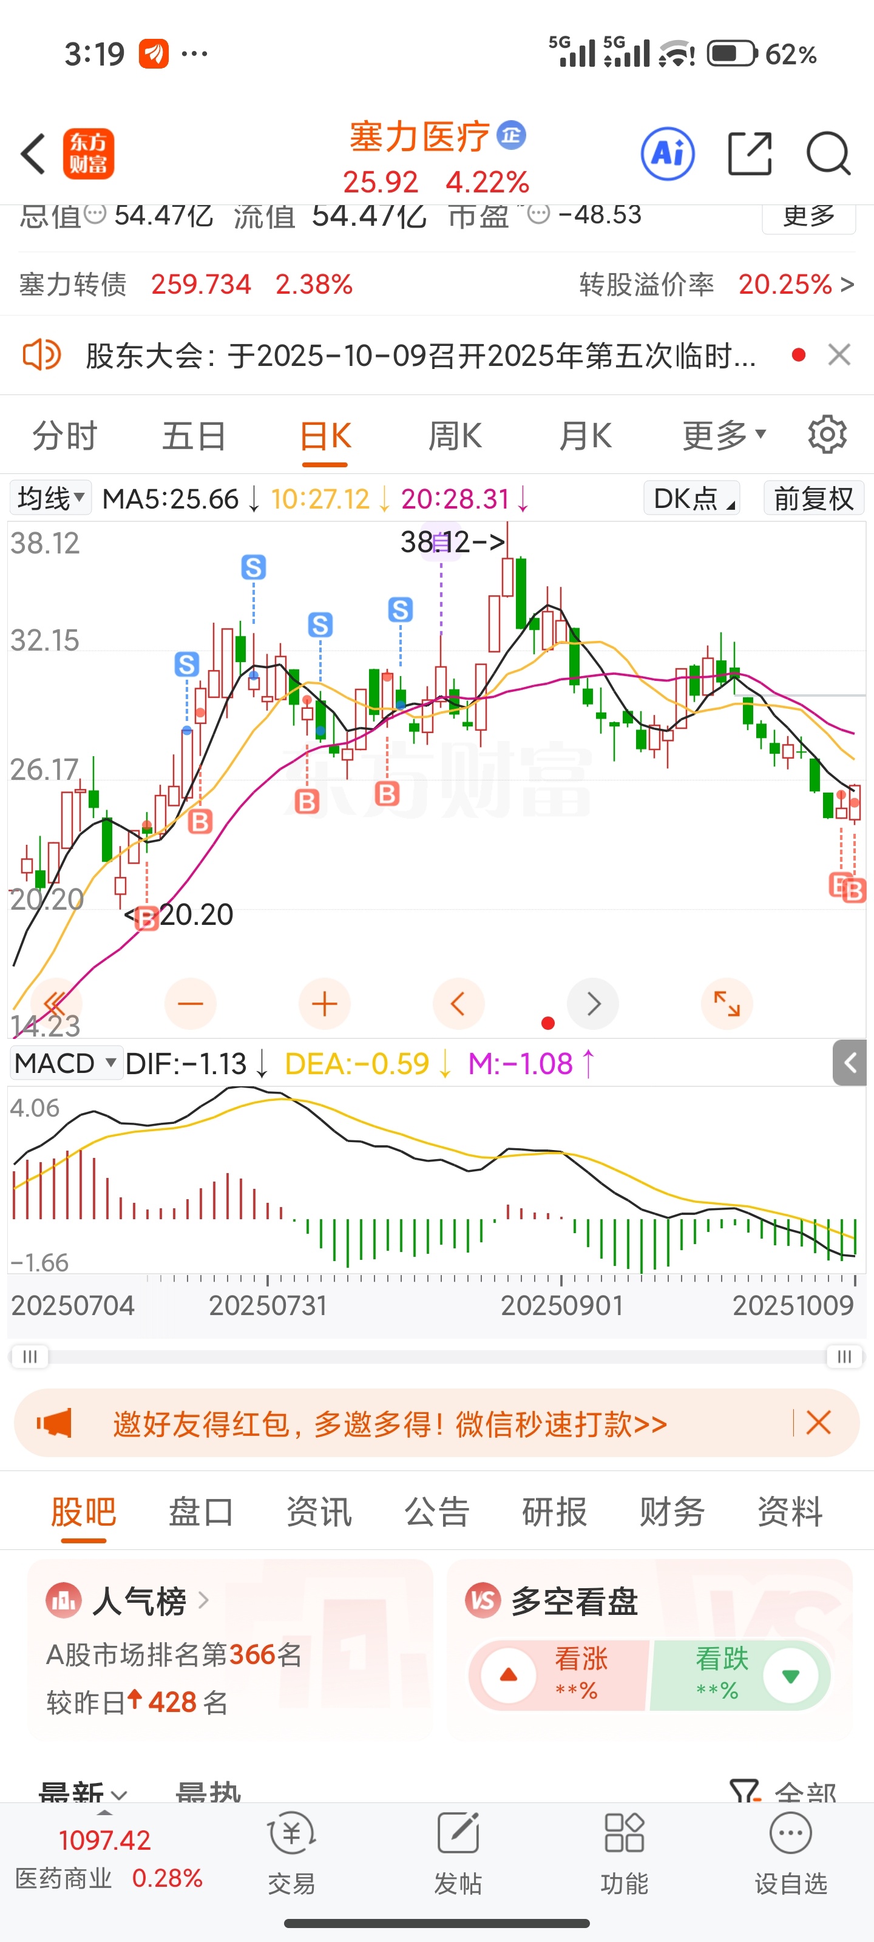
Task: Switch to the 月K tab
Action: [585, 436]
